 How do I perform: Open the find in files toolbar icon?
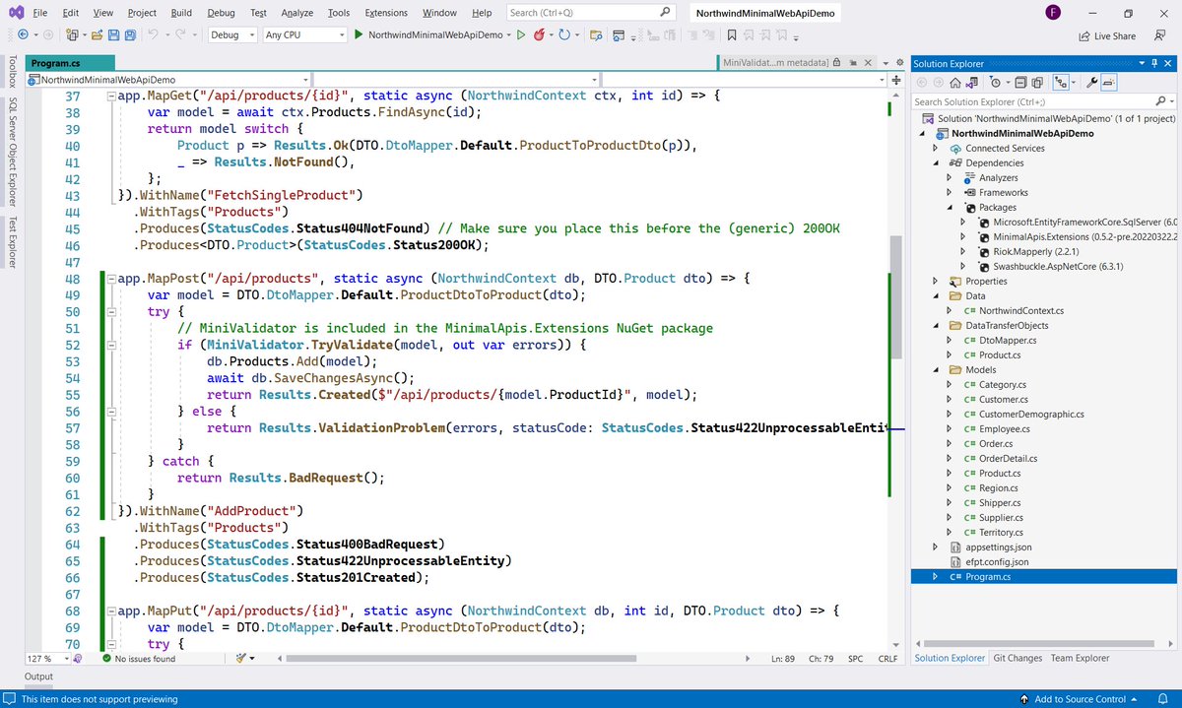[596, 35]
